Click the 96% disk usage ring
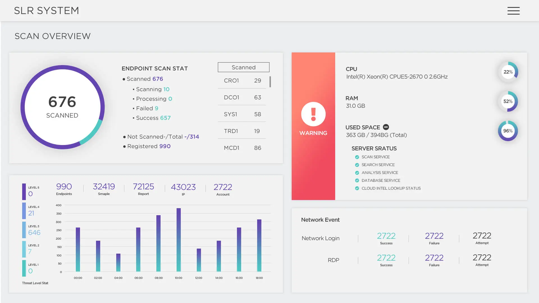Screen dimensions: 539x303 click(508, 131)
